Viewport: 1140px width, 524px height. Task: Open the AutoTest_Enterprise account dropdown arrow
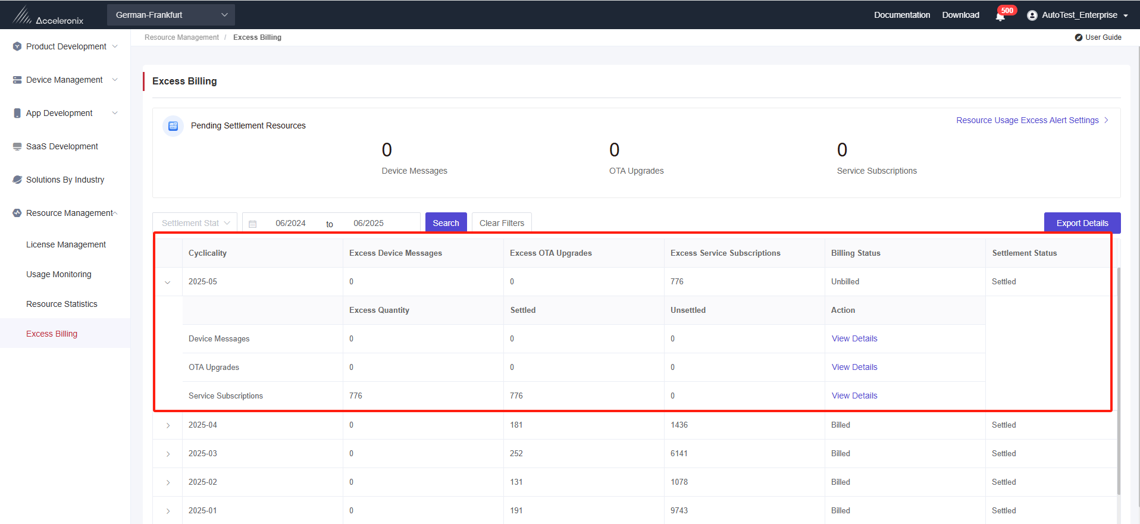[1126, 16]
